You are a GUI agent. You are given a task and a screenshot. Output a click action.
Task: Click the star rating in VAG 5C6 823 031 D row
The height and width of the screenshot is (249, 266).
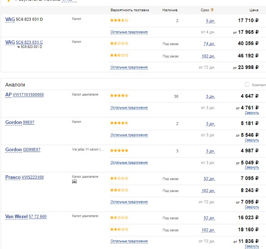119,20
